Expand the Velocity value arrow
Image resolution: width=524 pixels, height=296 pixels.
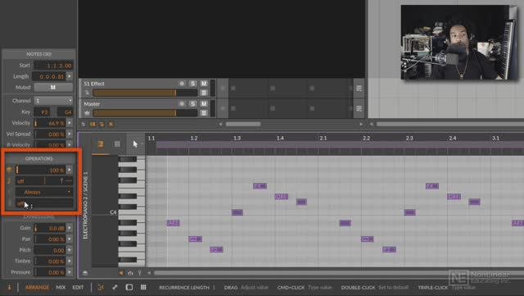pyautogui.click(x=70, y=123)
